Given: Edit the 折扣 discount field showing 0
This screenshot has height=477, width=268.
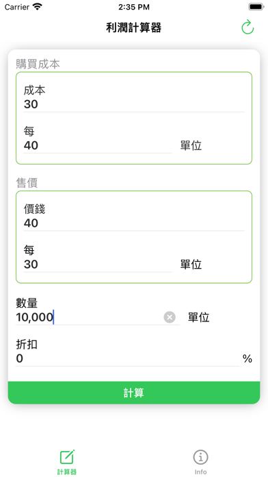Looking at the screenshot, I should 127,358.
